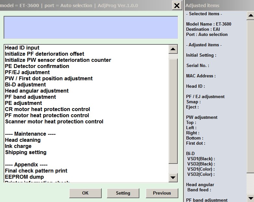Click the OK button
The width and height of the screenshot is (254, 202).
[x=85, y=193]
